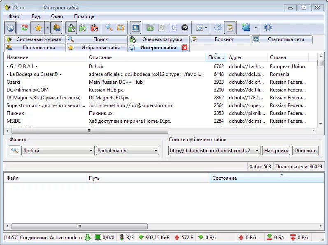The width and height of the screenshot is (328, 245).
Task: Open finished uploads red arrow icon
Action: tap(94, 27)
